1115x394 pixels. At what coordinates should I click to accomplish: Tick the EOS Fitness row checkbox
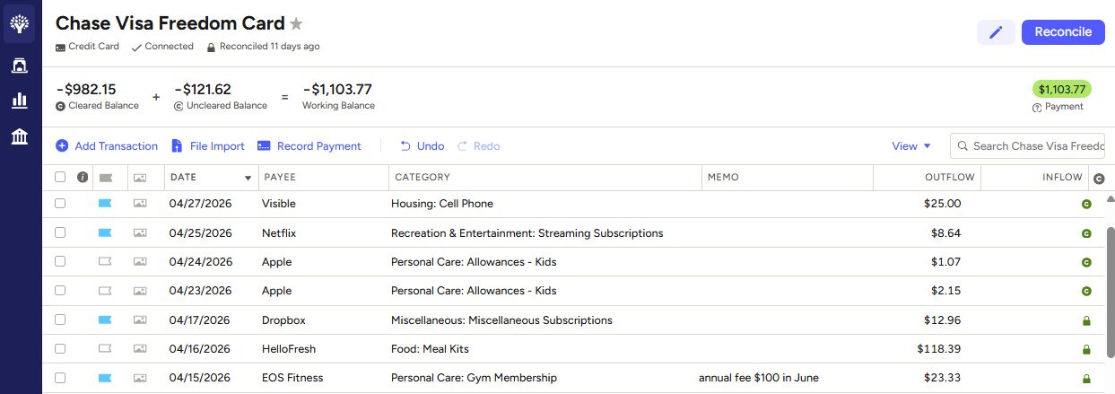pyautogui.click(x=60, y=378)
